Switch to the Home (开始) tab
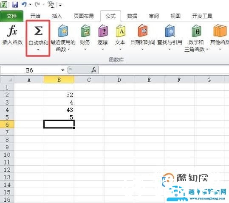The height and width of the screenshot is (203, 229). tap(35, 16)
